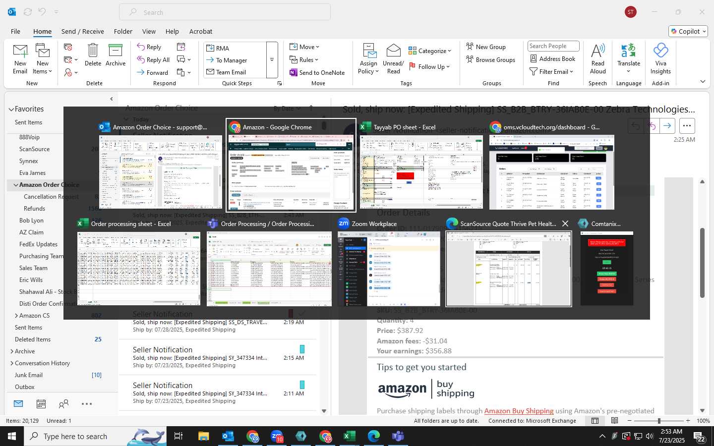Send message to OneNote

click(x=317, y=72)
